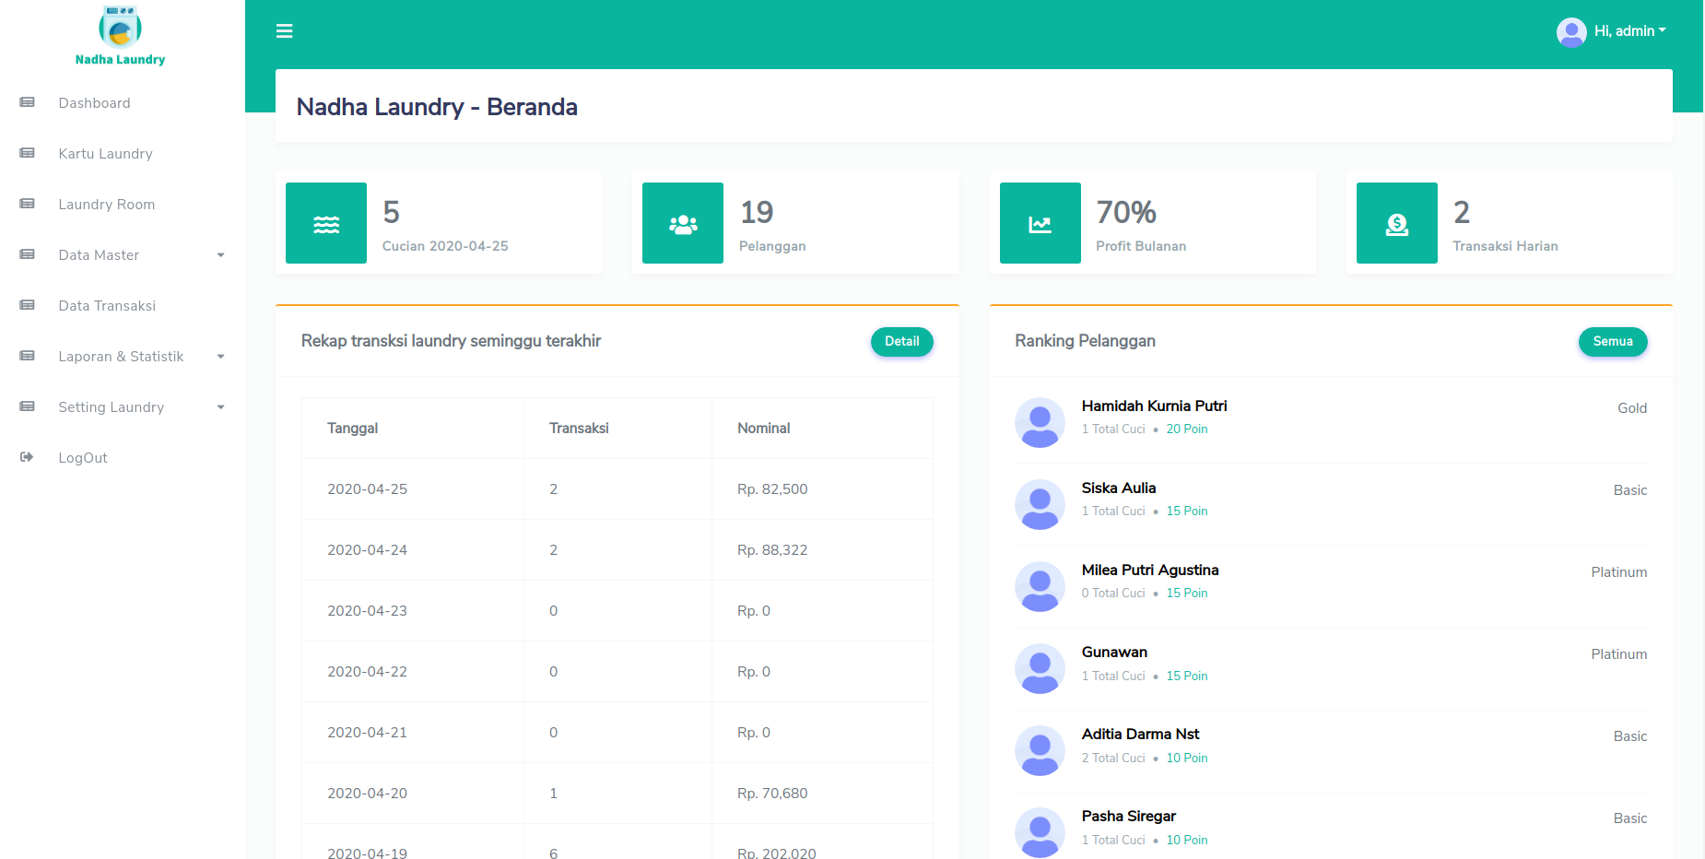Open Pasha Siregar's name link
This screenshot has width=1705, height=859.
tap(1128, 816)
